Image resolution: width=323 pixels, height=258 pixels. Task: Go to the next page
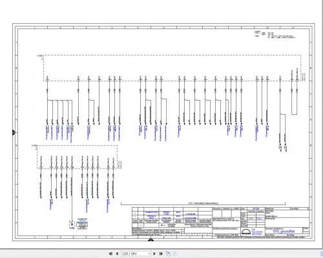(154, 253)
